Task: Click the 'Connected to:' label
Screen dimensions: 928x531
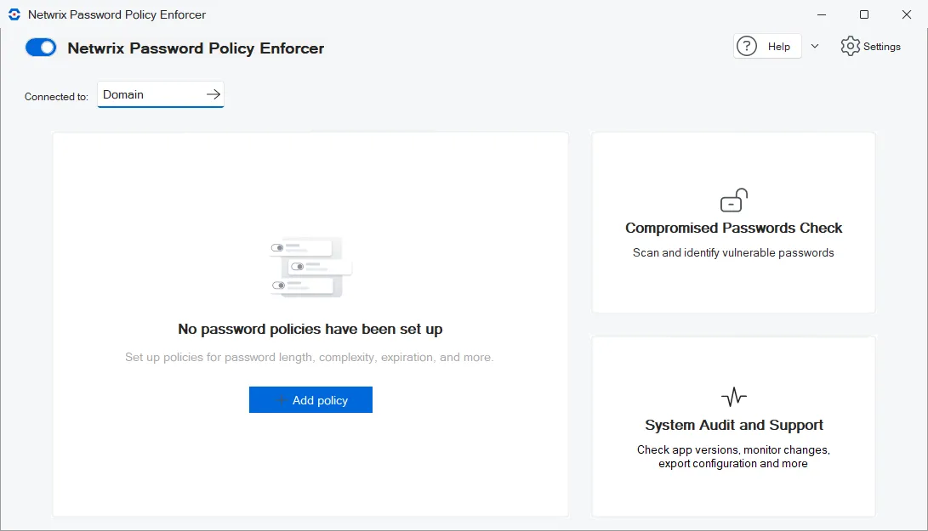Action: (56, 96)
